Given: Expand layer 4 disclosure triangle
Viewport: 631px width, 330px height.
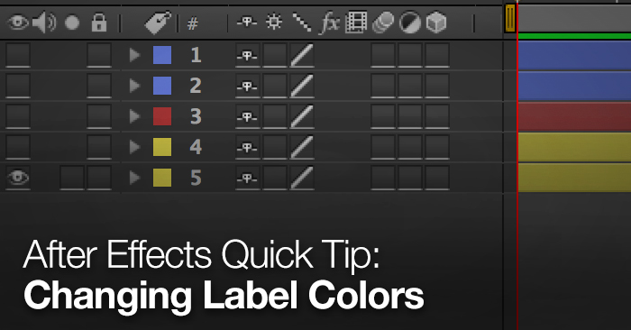Looking at the screenshot, I should 134,147.
